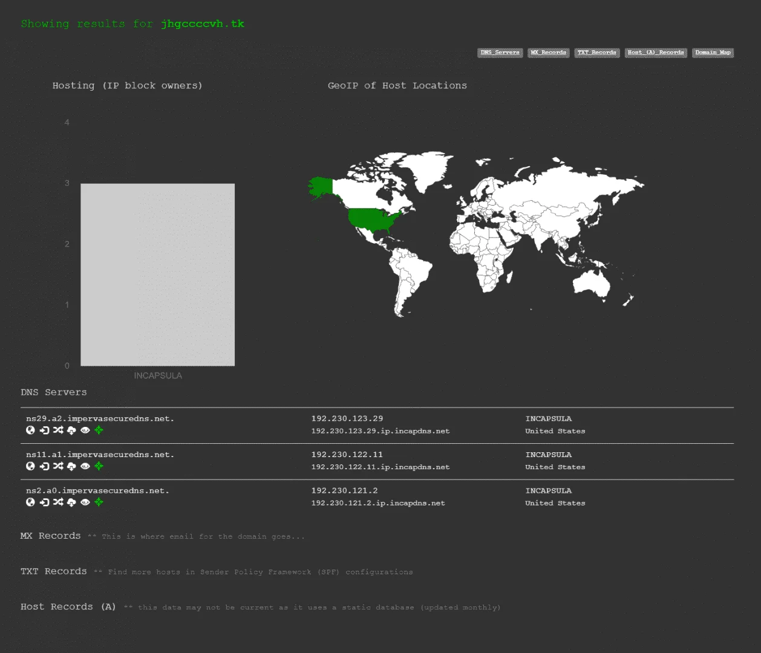Click the INCAPSULA bar in the hosting chart
The image size is (761, 653).
pos(158,275)
